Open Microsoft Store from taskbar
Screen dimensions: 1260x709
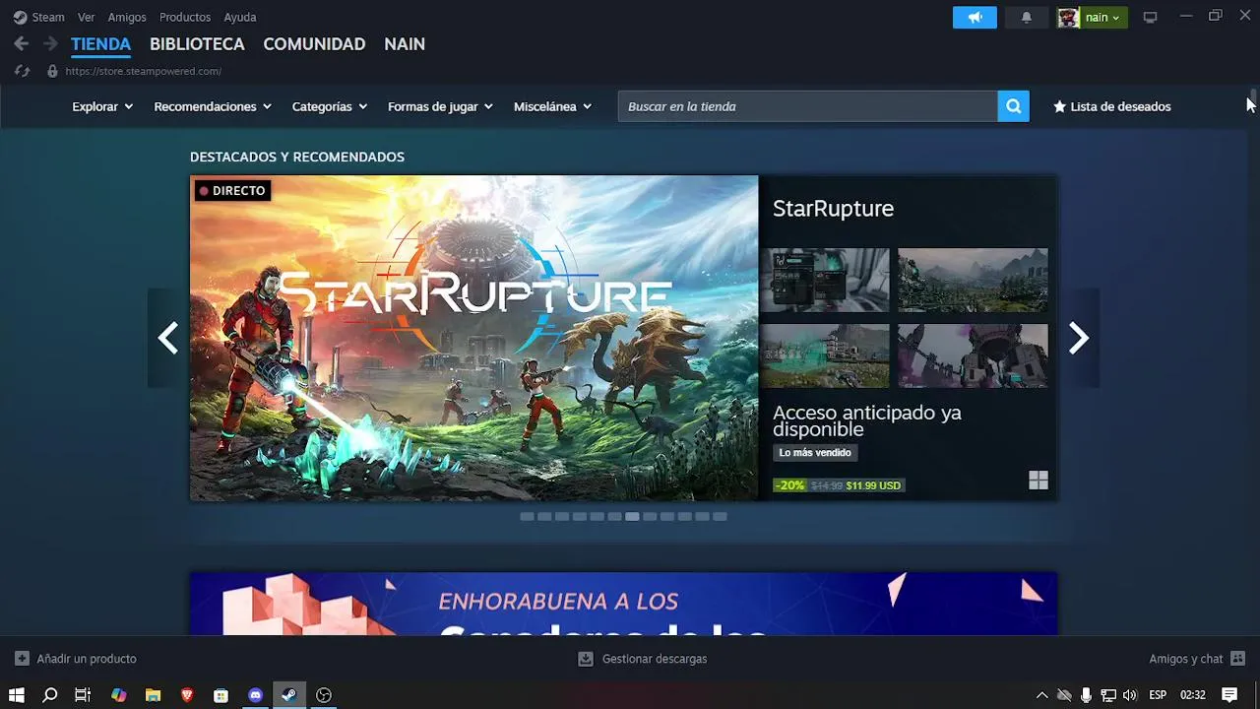[221, 695]
